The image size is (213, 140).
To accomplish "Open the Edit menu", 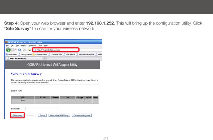I will point(12,46).
